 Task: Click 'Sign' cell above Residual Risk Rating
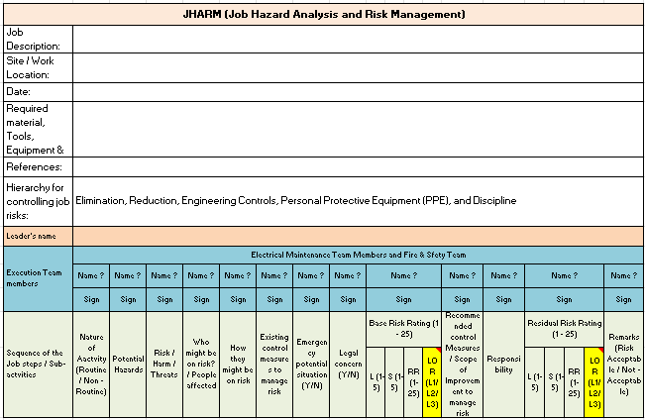coord(565,299)
